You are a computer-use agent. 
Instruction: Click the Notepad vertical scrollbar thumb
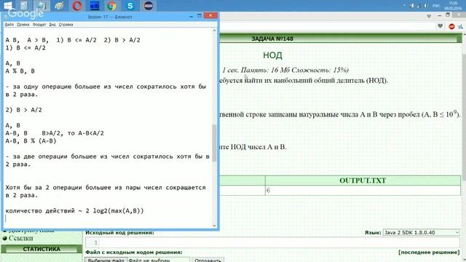tap(214, 143)
